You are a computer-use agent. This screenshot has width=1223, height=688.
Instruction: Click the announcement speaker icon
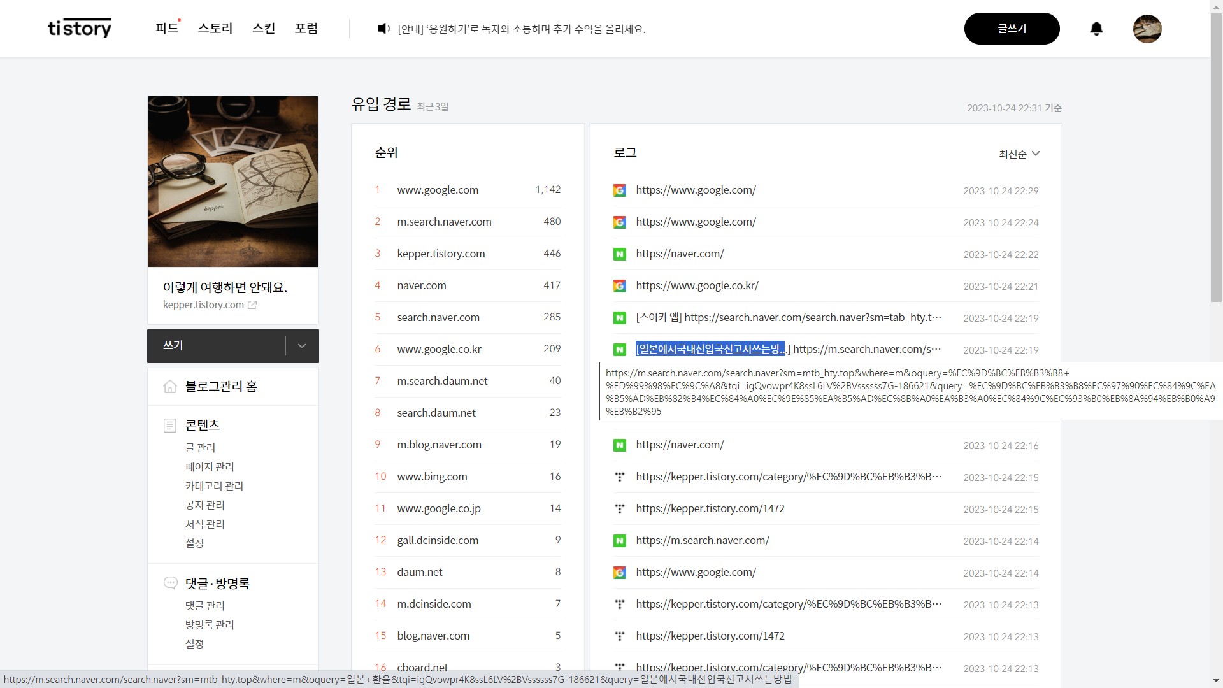tap(383, 29)
